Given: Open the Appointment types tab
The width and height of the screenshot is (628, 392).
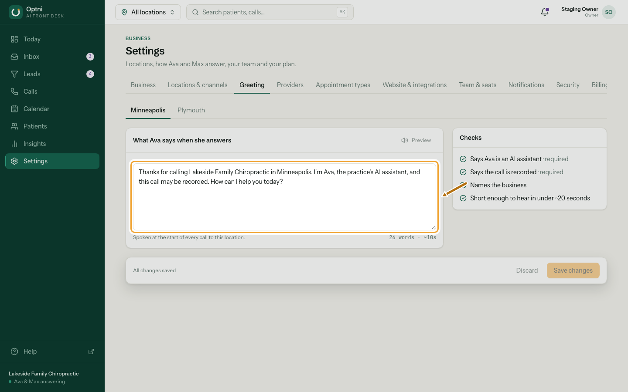Looking at the screenshot, I should pyautogui.click(x=343, y=85).
